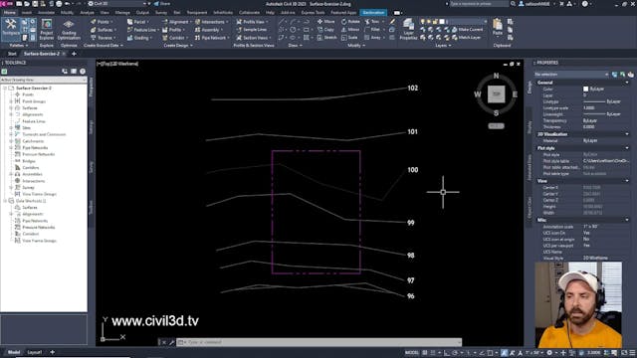637x358 pixels.
Task: Open status bar customization menu icon
Action: click(632, 353)
